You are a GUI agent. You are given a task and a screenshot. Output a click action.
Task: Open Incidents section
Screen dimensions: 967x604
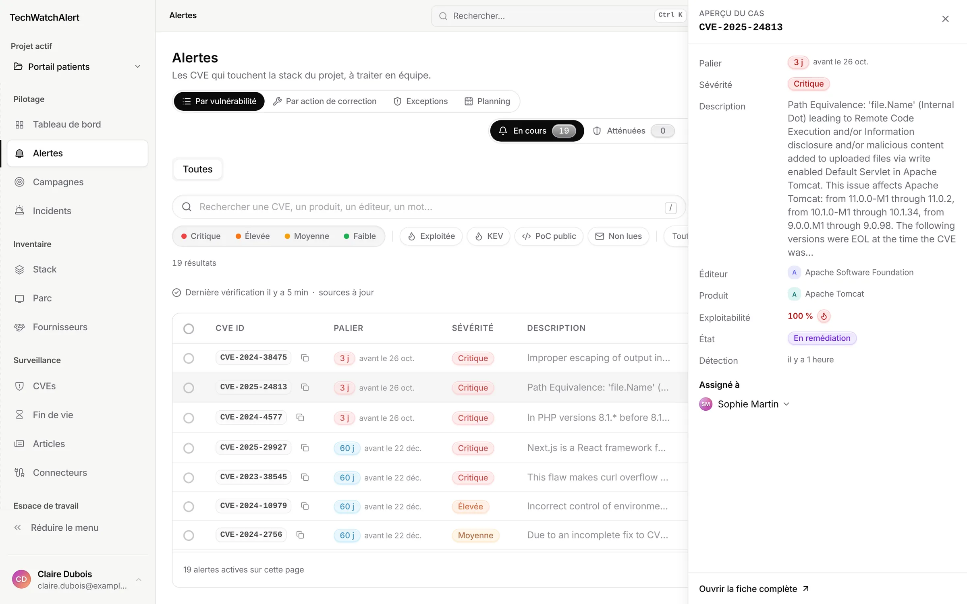click(x=78, y=211)
